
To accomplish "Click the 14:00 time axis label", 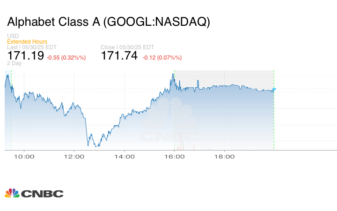I will tap(125, 157).
